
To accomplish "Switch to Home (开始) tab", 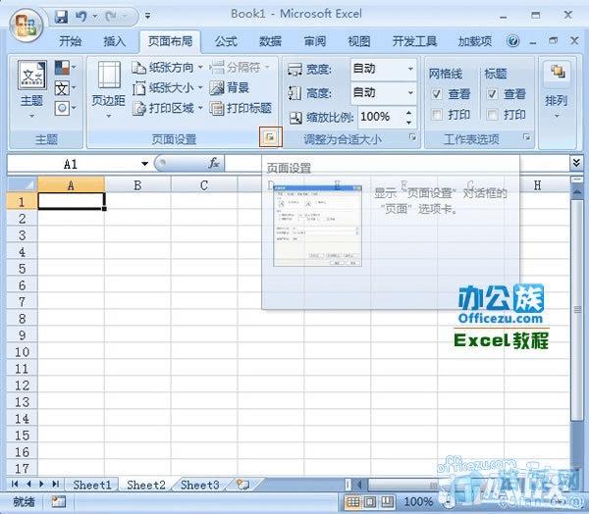I will [x=70, y=41].
